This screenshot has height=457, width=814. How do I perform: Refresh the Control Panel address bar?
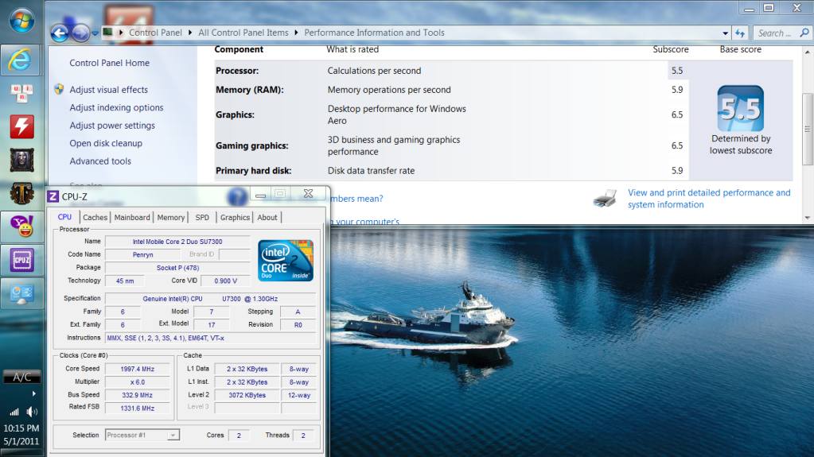click(740, 33)
